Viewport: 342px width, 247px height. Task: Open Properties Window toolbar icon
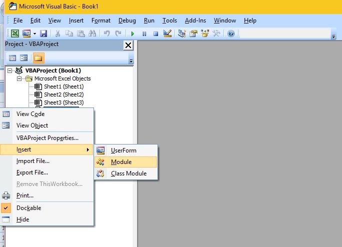pos(193,33)
